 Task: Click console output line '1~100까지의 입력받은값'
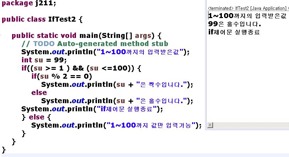tap(247, 16)
